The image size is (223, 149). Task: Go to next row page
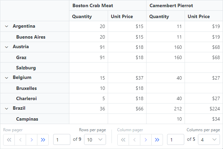32,139
